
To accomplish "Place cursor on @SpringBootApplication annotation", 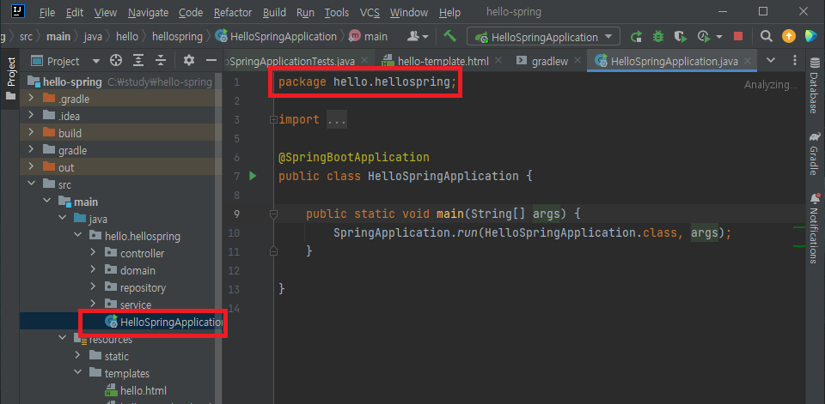I will tap(354, 157).
